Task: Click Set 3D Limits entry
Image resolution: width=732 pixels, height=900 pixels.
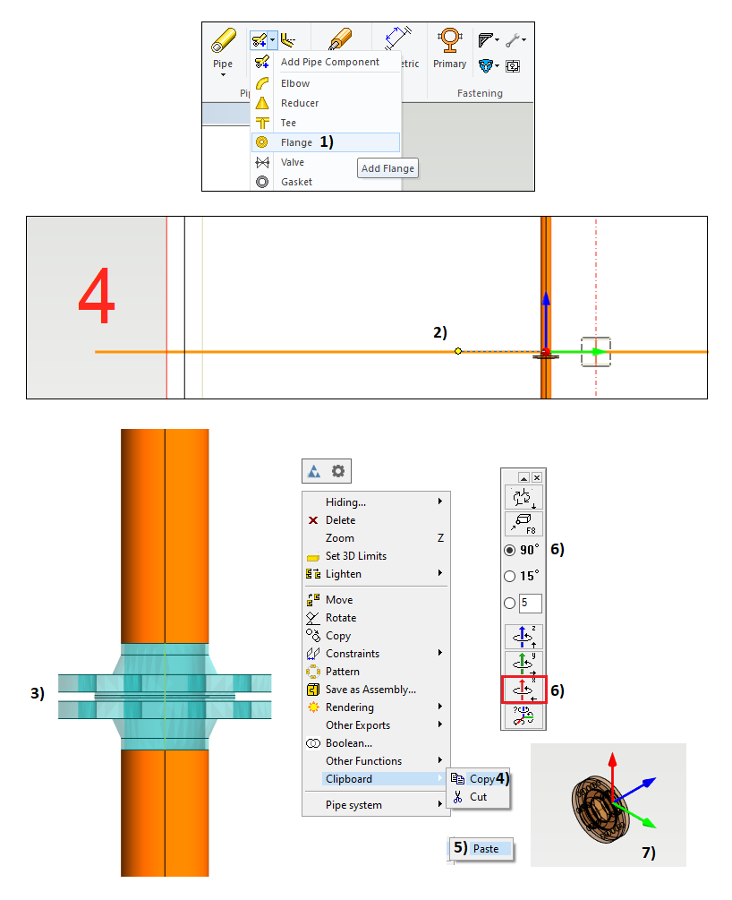Action: 376,555
